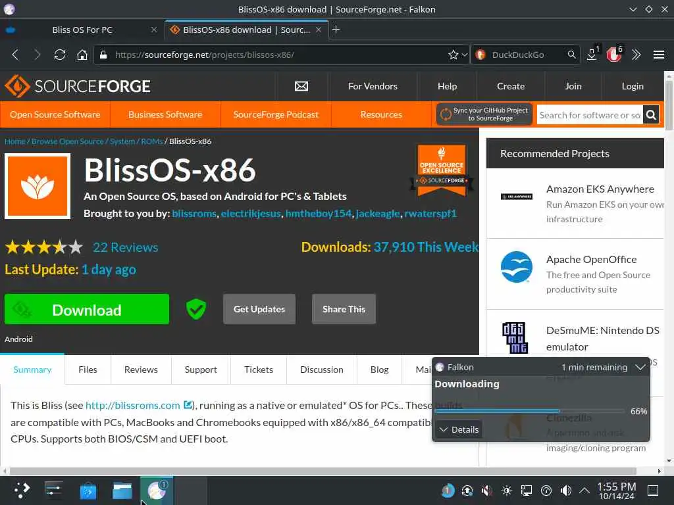This screenshot has width=674, height=505.
Task: Open electrikjesus author profile link
Action: coord(251,214)
